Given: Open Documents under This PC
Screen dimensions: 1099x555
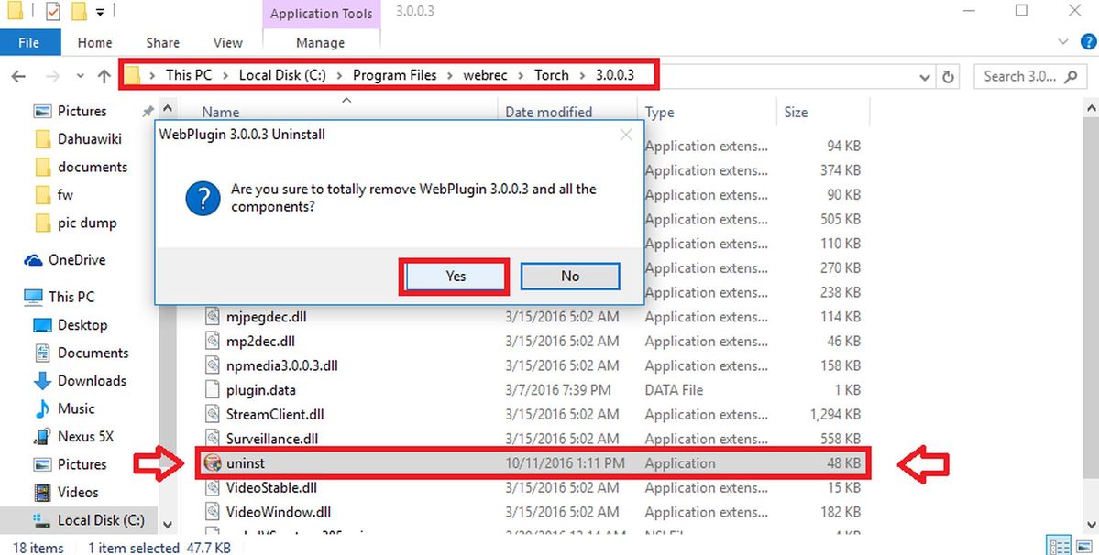Looking at the screenshot, I should coord(93,353).
